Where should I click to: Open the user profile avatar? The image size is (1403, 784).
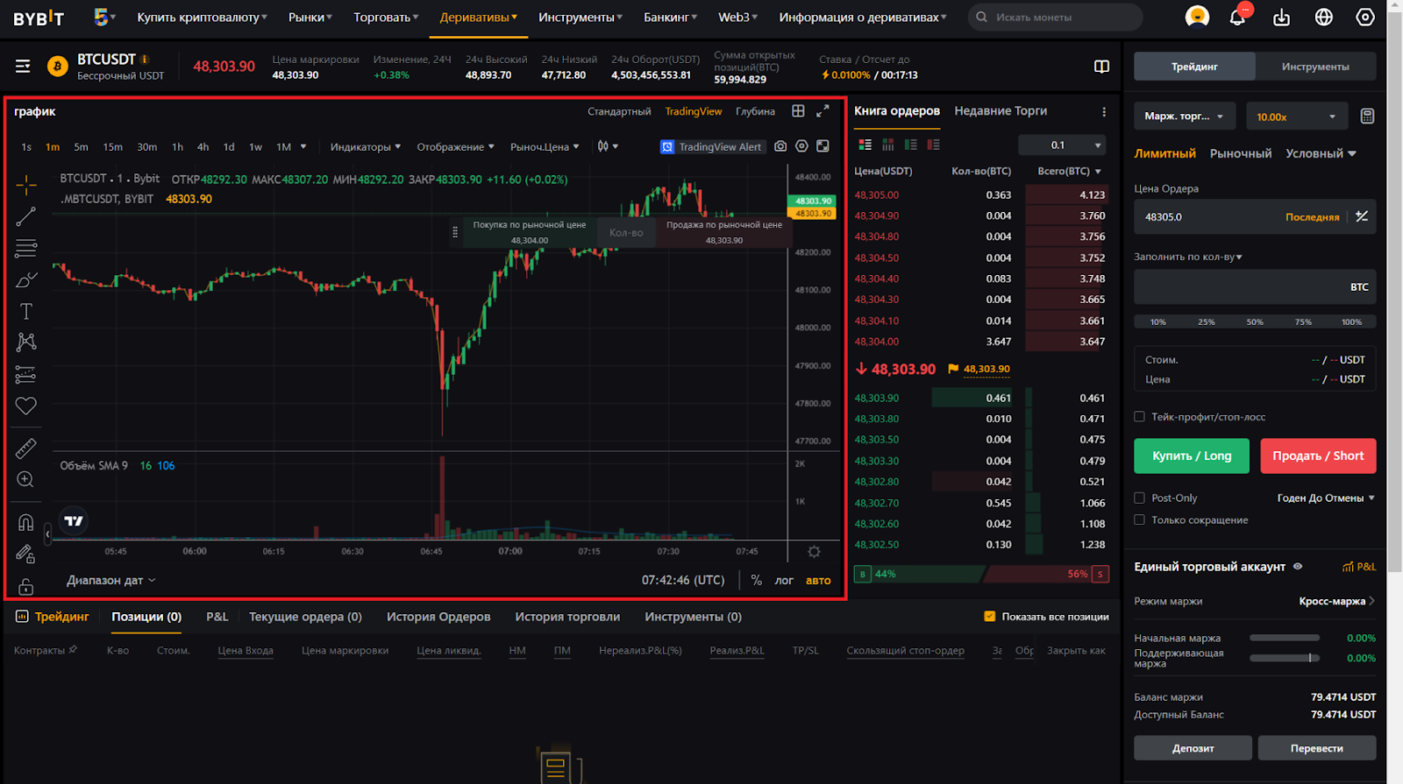[1197, 17]
